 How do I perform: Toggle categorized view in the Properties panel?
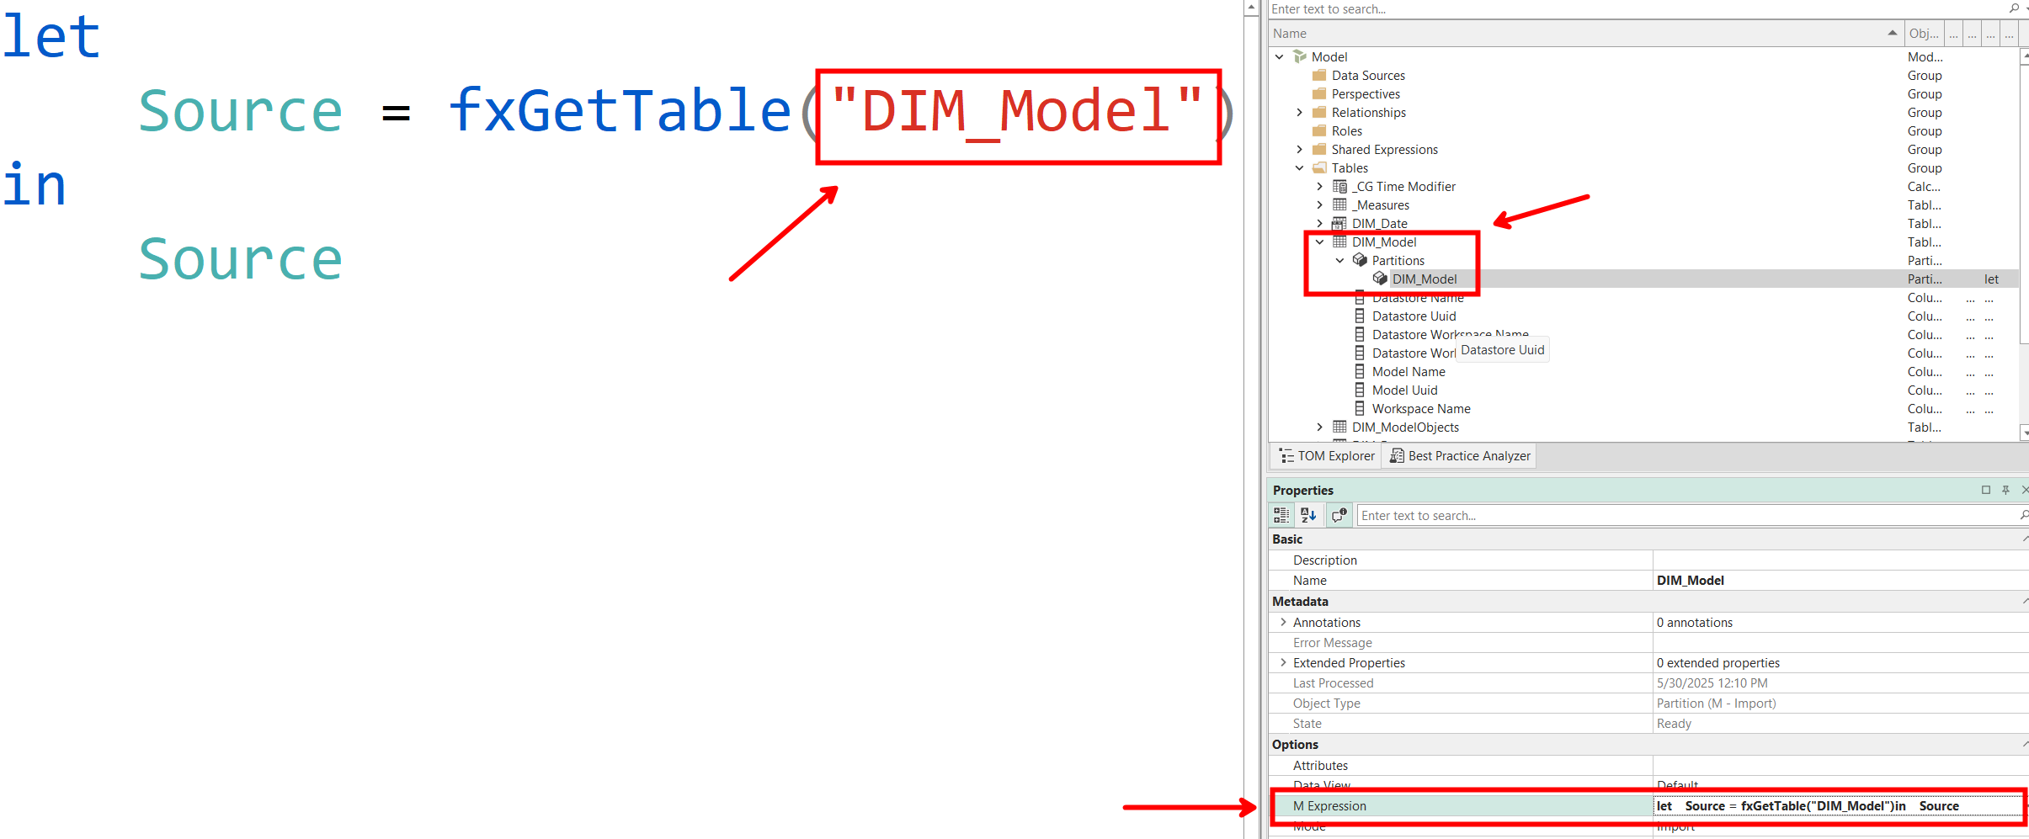coord(1281,515)
